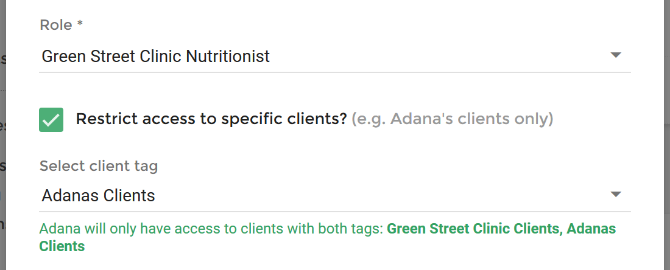Uncheck the green restrict access checkbox

coord(51,119)
